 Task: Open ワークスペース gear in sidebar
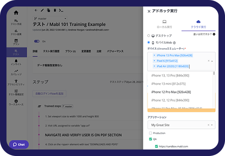pos(16,102)
